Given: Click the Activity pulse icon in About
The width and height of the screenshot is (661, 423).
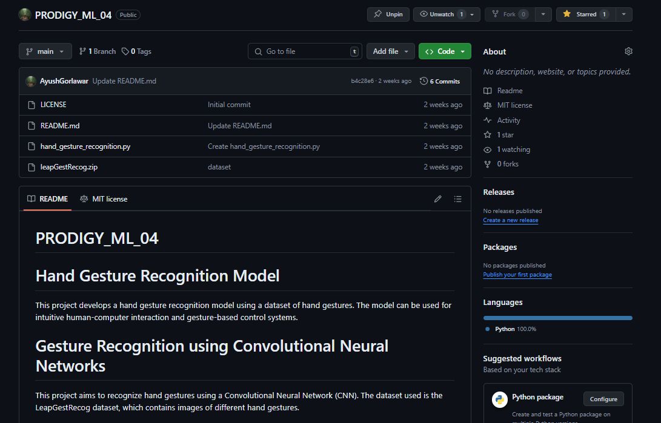Looking at the screenshot, I should (x=488, y=120).
